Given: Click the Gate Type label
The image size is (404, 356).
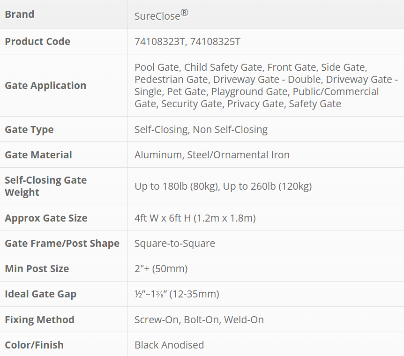Looking at the screenshot, I should tap(29, 130).
